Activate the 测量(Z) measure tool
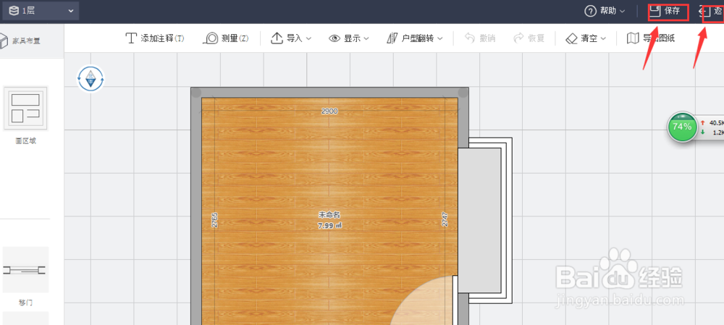This screenshot has width=724, height=325. click(226, 38)
